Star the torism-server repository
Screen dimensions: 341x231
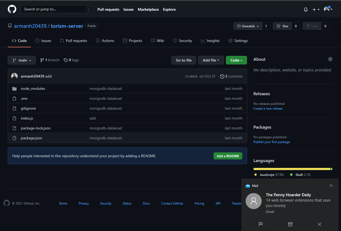283,26
